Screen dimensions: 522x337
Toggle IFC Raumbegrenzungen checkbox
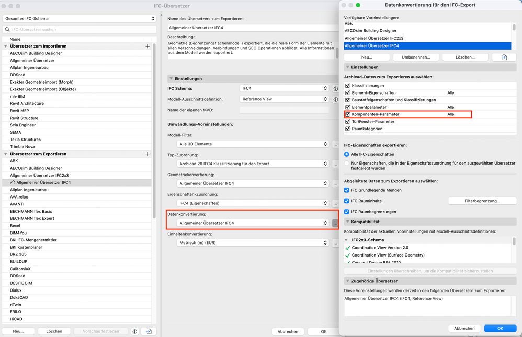347,212
